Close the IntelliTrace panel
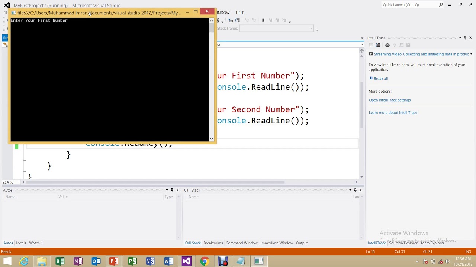The width and height of the screenshot is (476, 267). 470,38
